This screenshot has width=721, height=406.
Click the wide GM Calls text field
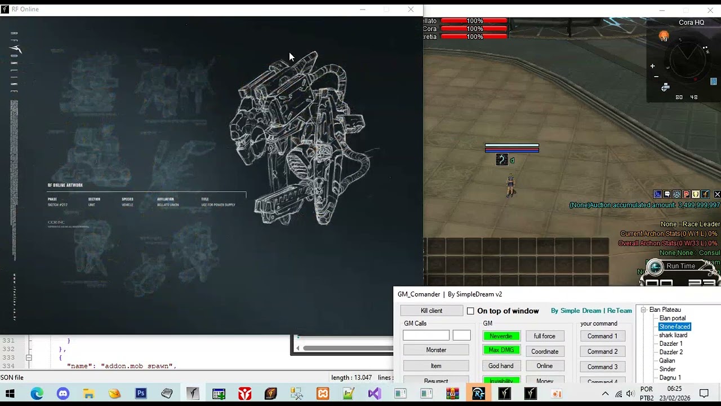click(426, 336)
